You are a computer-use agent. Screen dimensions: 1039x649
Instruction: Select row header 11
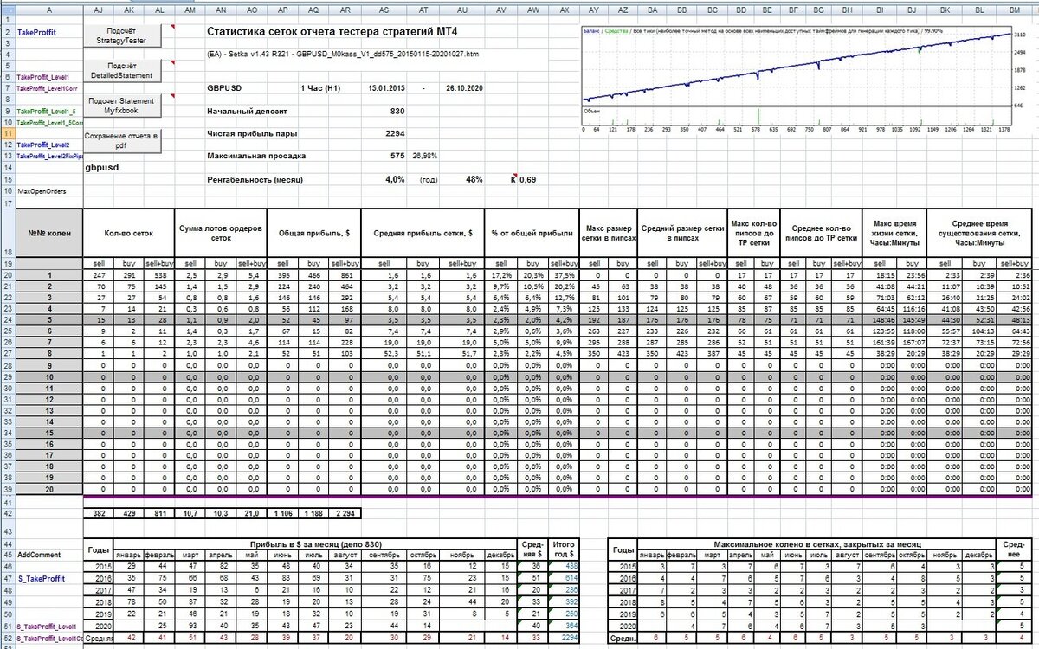7,133
